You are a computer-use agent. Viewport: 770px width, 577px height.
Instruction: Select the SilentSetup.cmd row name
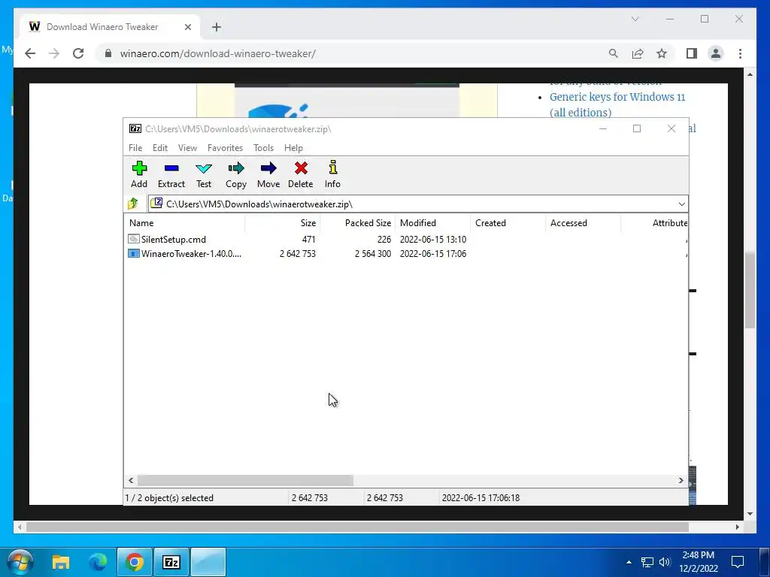point(174,240)
